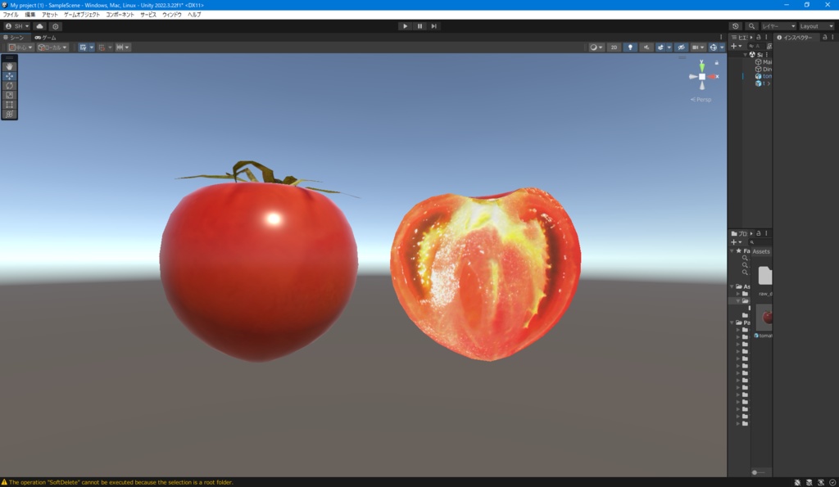
Task: Open the レイヤー layers dropdown
Action: (x=778, y=26)
